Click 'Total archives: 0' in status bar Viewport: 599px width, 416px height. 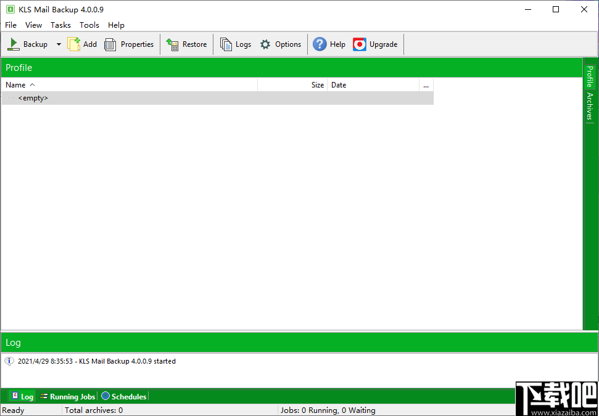(x=94, y=410)
